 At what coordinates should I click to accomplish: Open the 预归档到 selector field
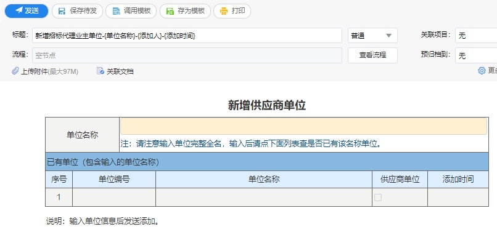(476, 55)
